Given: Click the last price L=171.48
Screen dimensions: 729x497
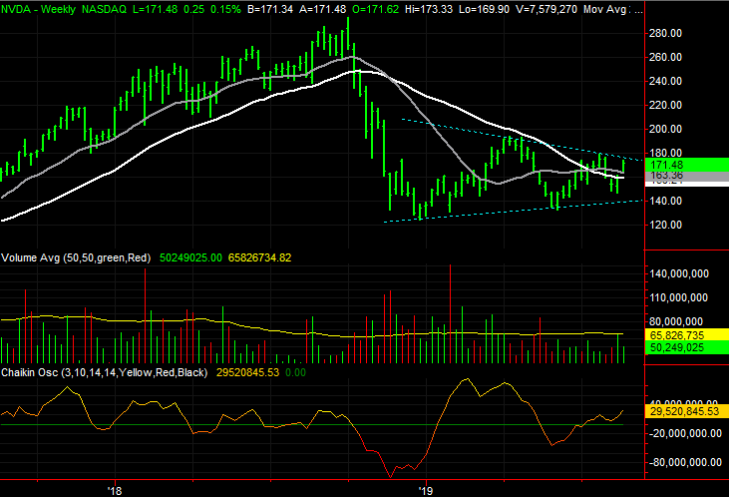Looking at the screenshot, I should pyautogui.click(x=155, y=9).
